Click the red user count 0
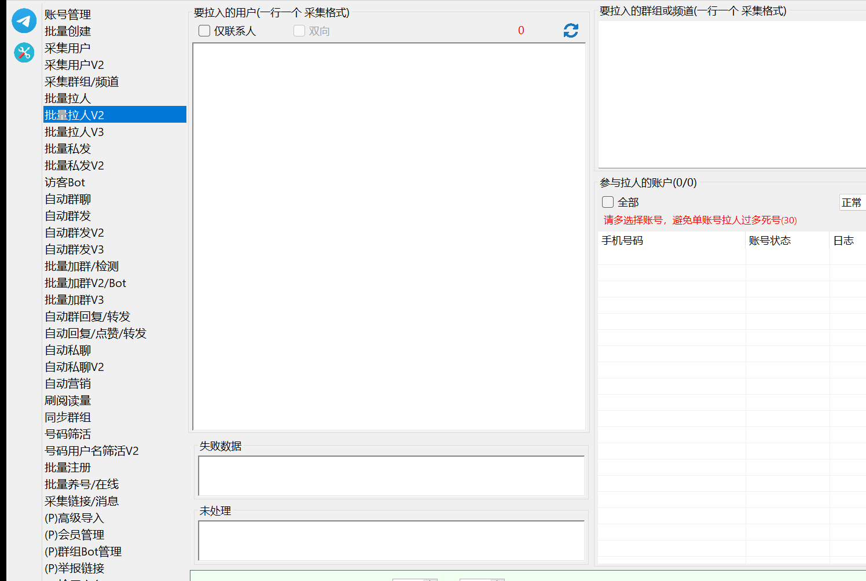 tap(521, 31)
